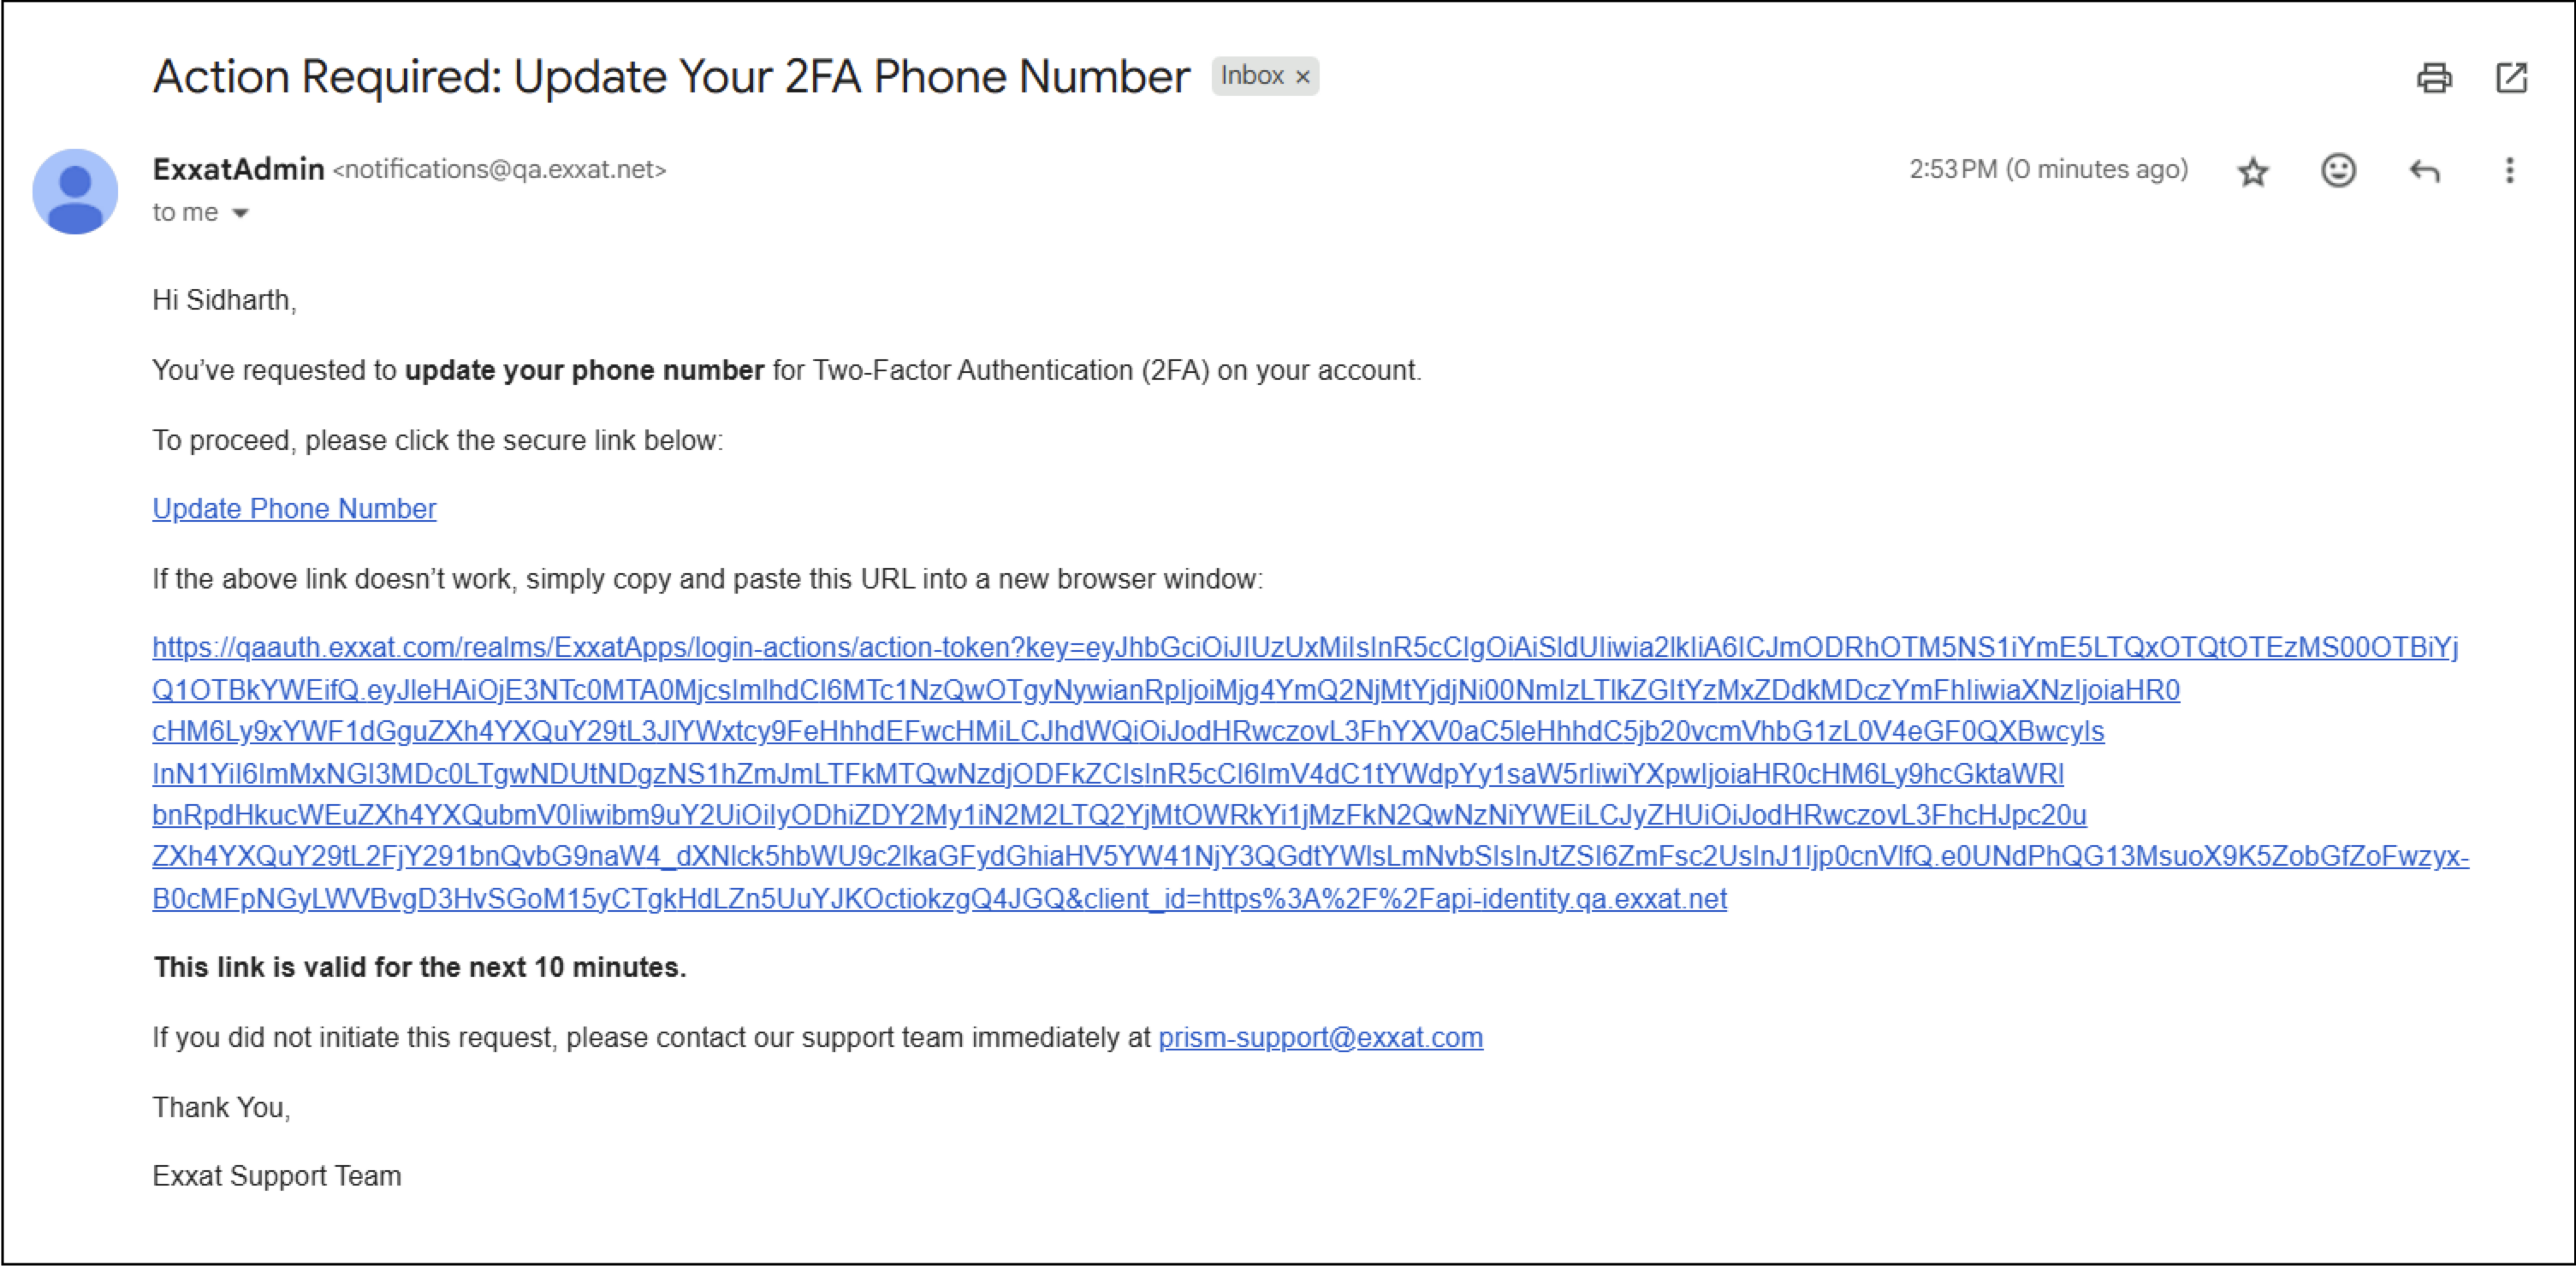Image resolution: width=2576 pixels, height=1266 pixels.
Task: Expand recipient details arrow beside "to me"
Action: pos(240,213)
